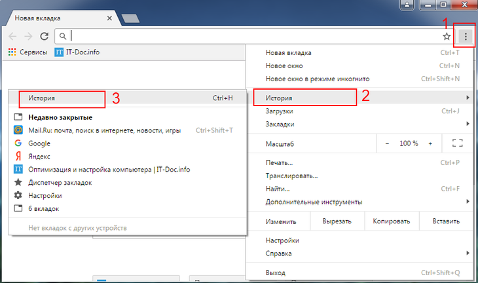The height and width of the screenshot is (283, 478).
Task: Open Загрузки from the menu
Action: [x=359, y=111]
